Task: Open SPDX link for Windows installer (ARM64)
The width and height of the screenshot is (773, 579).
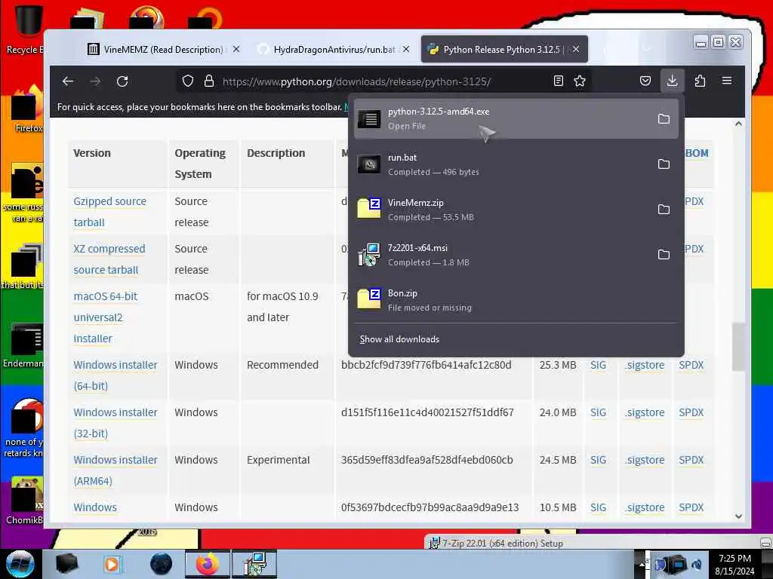Action: tap(691, 460)
